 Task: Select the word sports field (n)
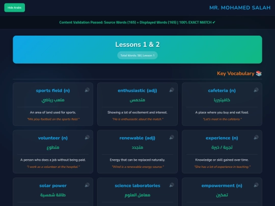(x=53, y=91)
